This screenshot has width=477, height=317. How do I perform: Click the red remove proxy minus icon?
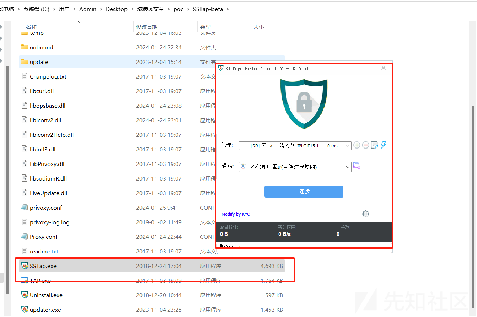(x=366, y=145)
